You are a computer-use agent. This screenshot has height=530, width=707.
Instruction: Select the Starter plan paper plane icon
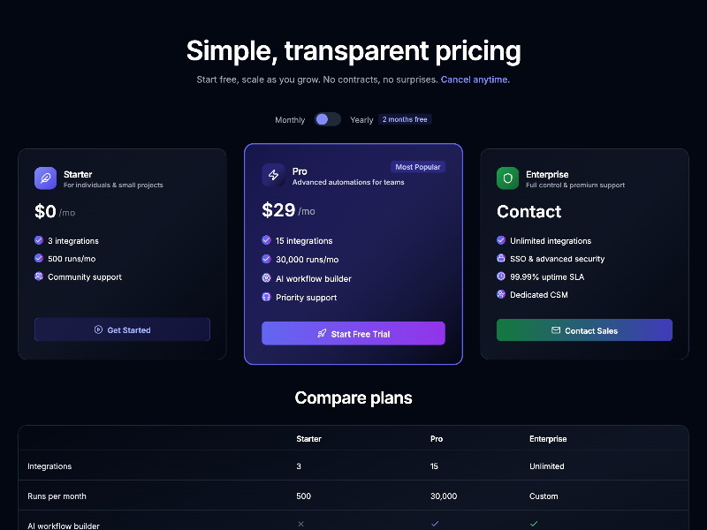click(x=44, y=178)
